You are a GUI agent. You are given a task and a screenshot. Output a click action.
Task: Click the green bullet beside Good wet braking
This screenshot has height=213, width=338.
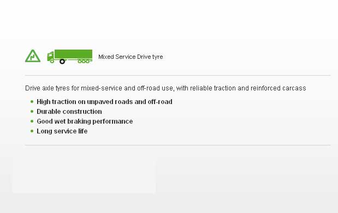[32, 121]
